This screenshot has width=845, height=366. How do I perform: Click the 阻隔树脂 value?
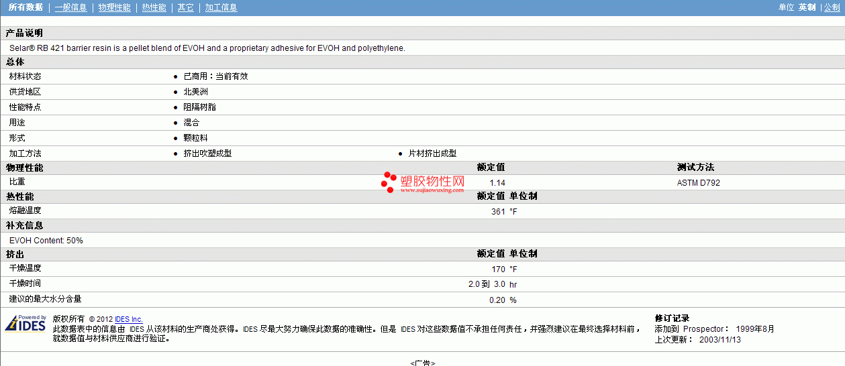tap(199, 107)
